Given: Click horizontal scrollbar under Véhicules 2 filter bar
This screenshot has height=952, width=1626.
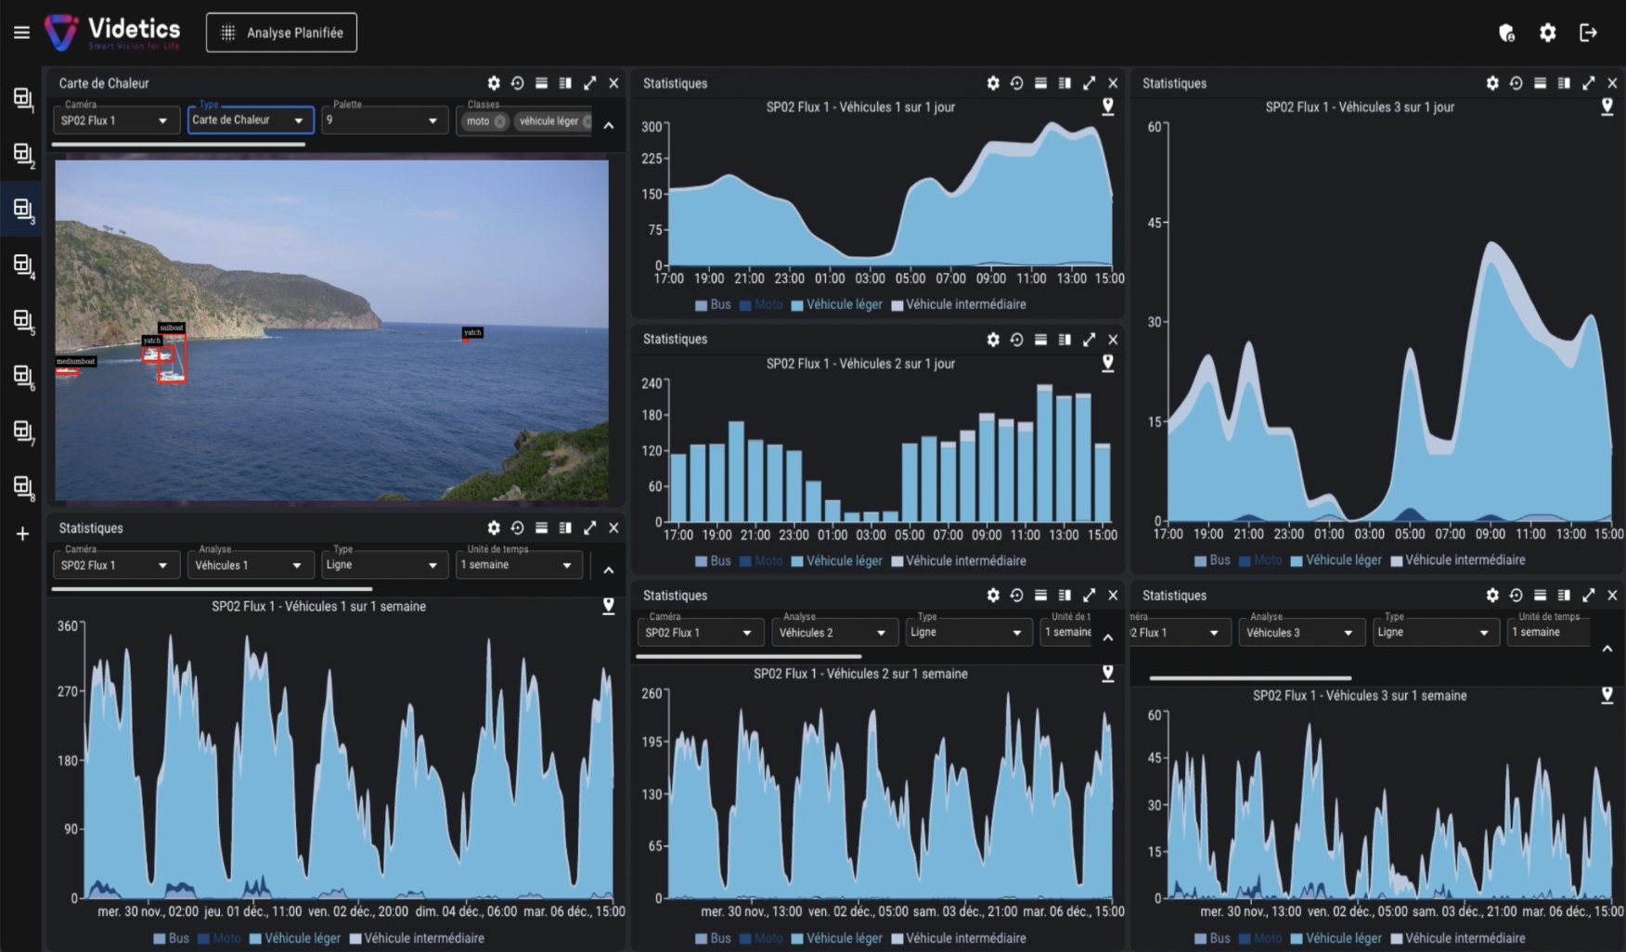Looking at the screenshot, I should click(x=748, y=657).
